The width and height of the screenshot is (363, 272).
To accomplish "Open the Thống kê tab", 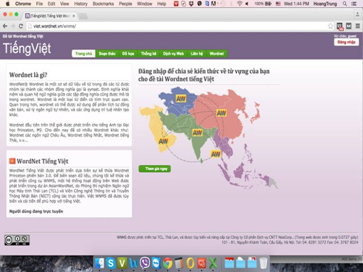I will tap(148, 53).
